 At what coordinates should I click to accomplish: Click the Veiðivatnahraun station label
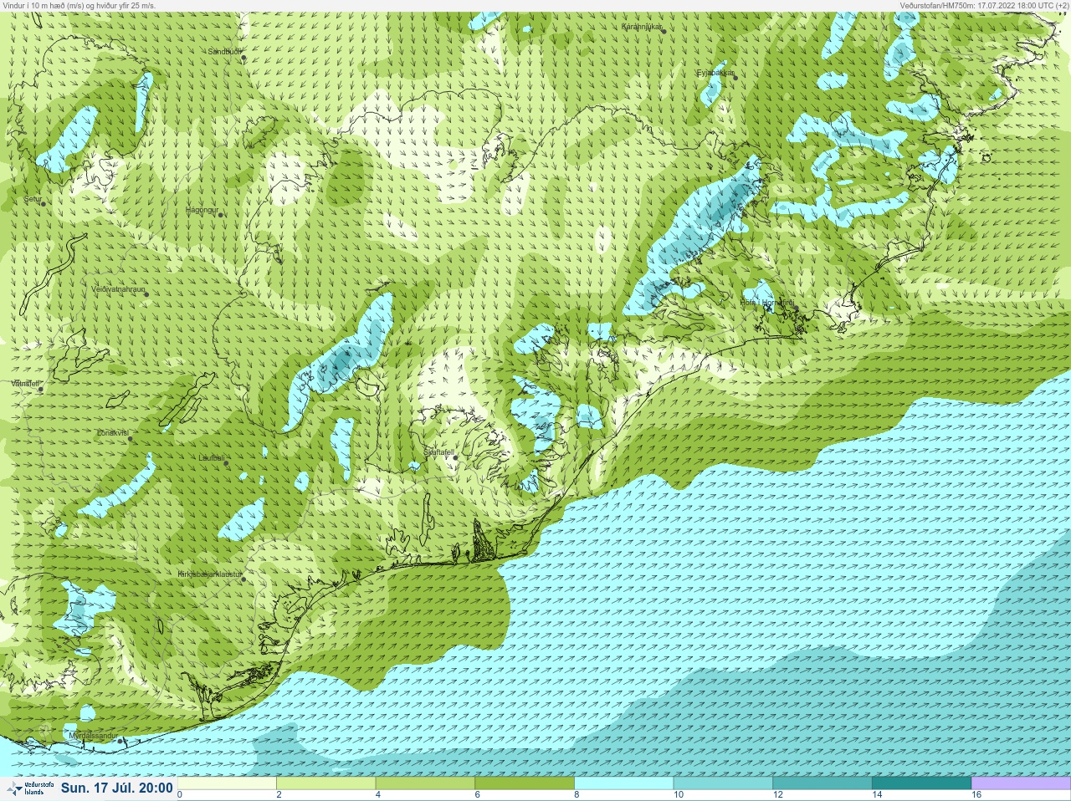118,289
